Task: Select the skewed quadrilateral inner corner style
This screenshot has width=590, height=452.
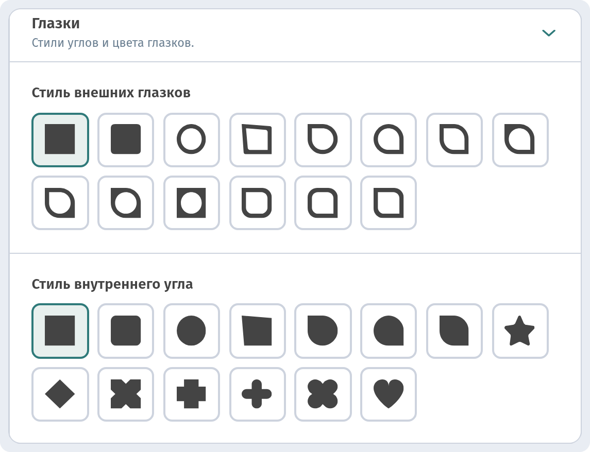Action: tap(257, 331)
